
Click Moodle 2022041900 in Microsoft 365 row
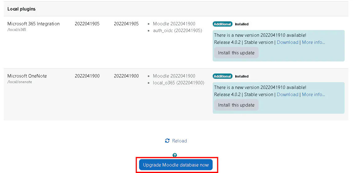(174, 23)
